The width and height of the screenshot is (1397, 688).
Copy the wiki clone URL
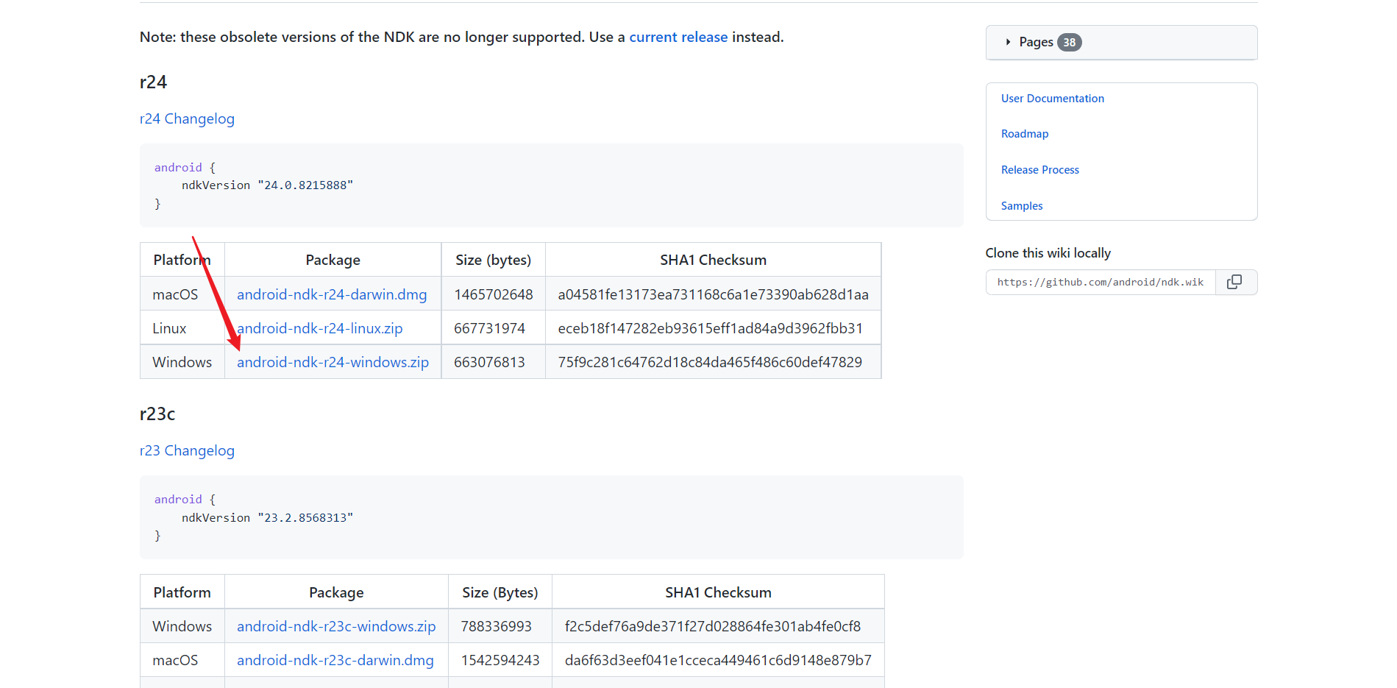pos(1235,282)
